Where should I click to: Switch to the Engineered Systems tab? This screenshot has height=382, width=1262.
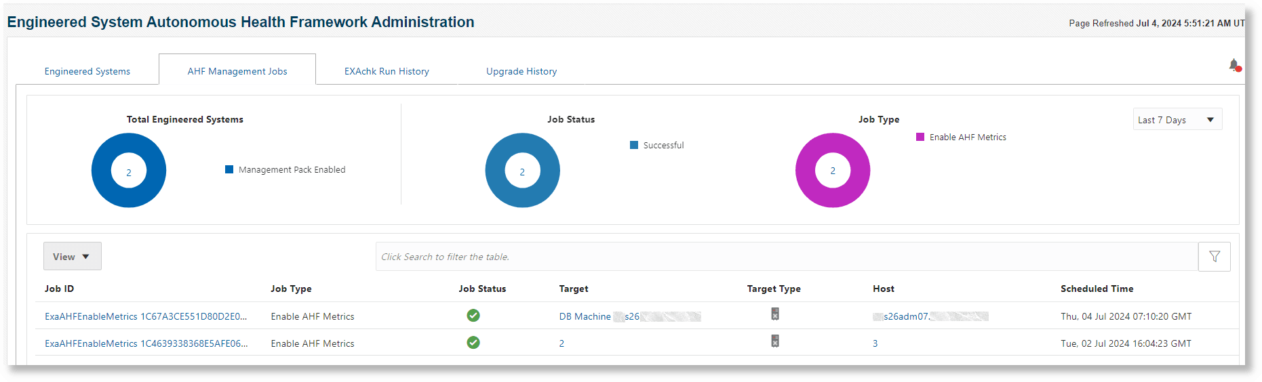pos(87,71)
